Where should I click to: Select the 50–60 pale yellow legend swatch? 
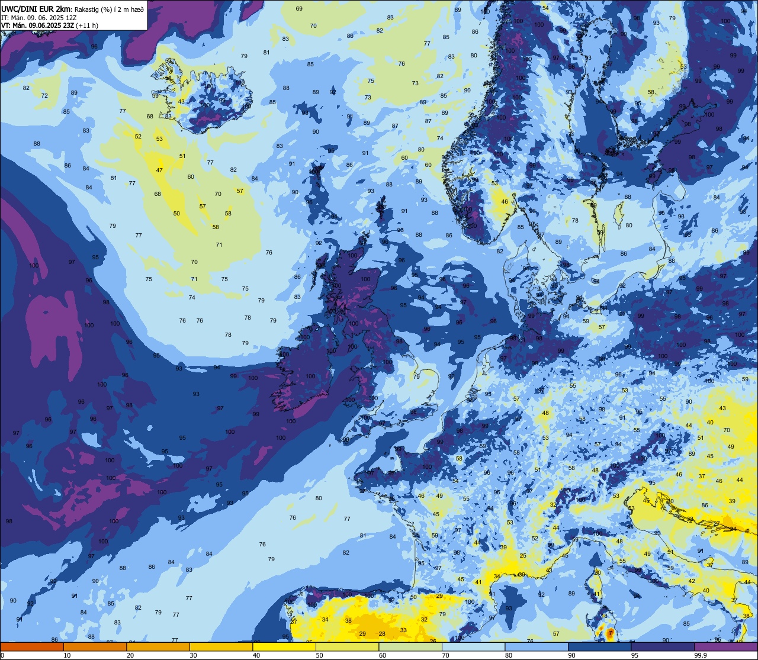pyautogui.click(x=347, y=646)
